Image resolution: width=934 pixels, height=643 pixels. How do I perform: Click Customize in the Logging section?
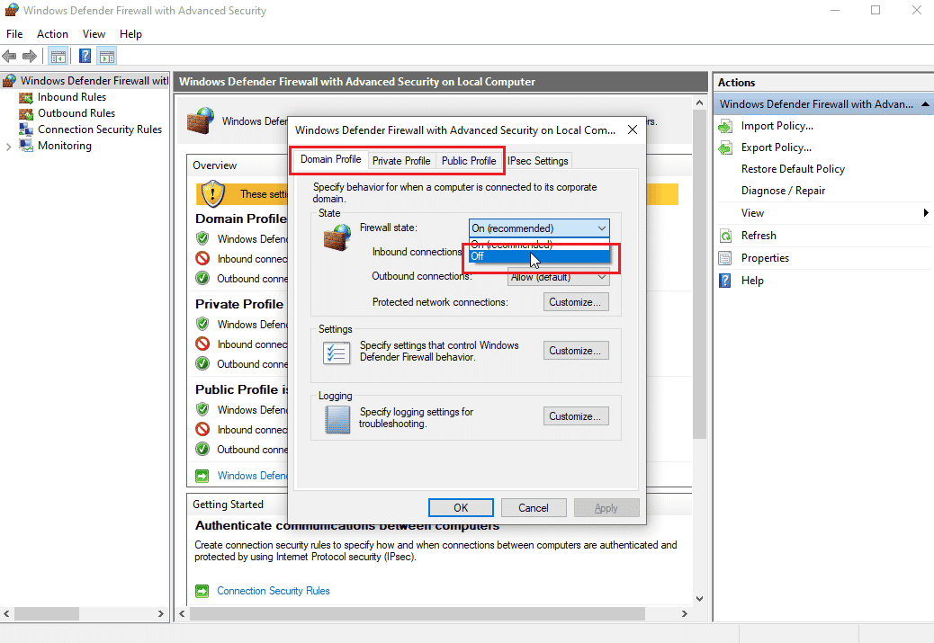[575, 416]
